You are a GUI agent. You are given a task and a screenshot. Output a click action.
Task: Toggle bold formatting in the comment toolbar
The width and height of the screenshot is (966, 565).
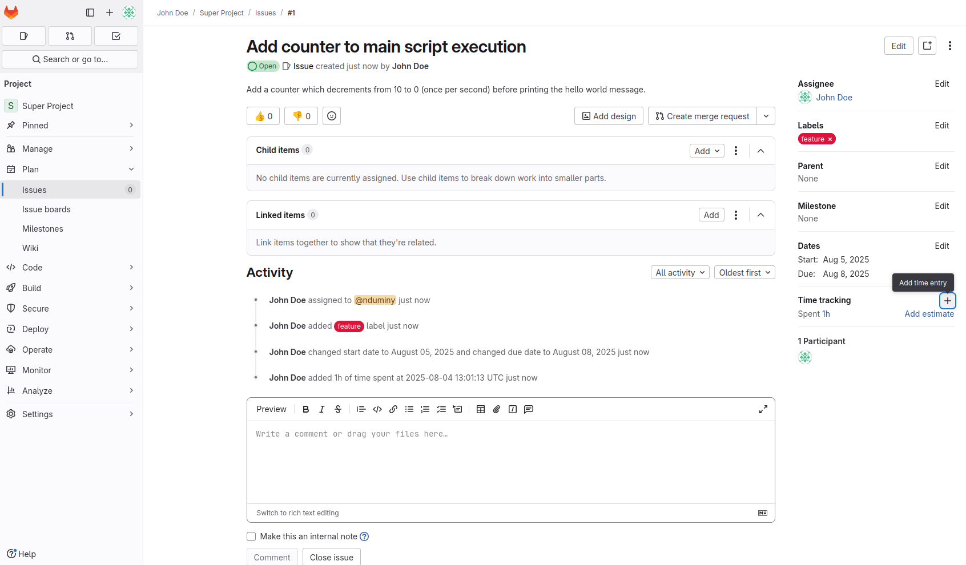pos(305,409)
